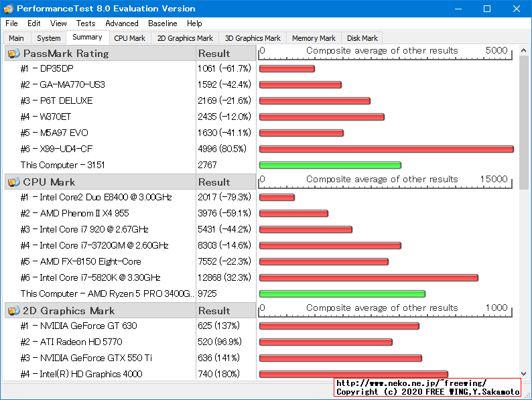Select the Summary tab
The height and width of the screenshot is (400, 532).
point(87,37)
